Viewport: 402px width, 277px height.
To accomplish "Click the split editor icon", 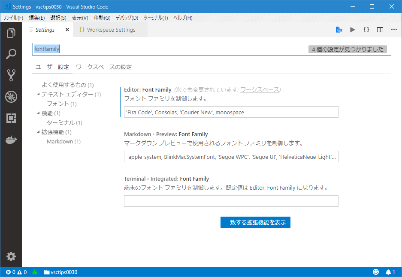I will [380, 30].
